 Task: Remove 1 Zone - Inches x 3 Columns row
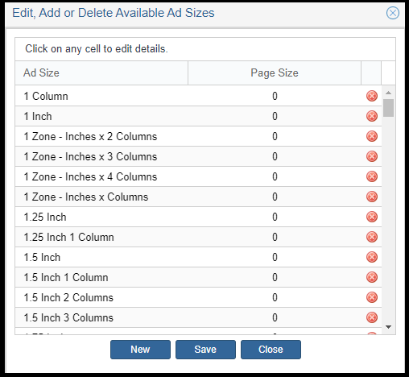pos(372,156)
